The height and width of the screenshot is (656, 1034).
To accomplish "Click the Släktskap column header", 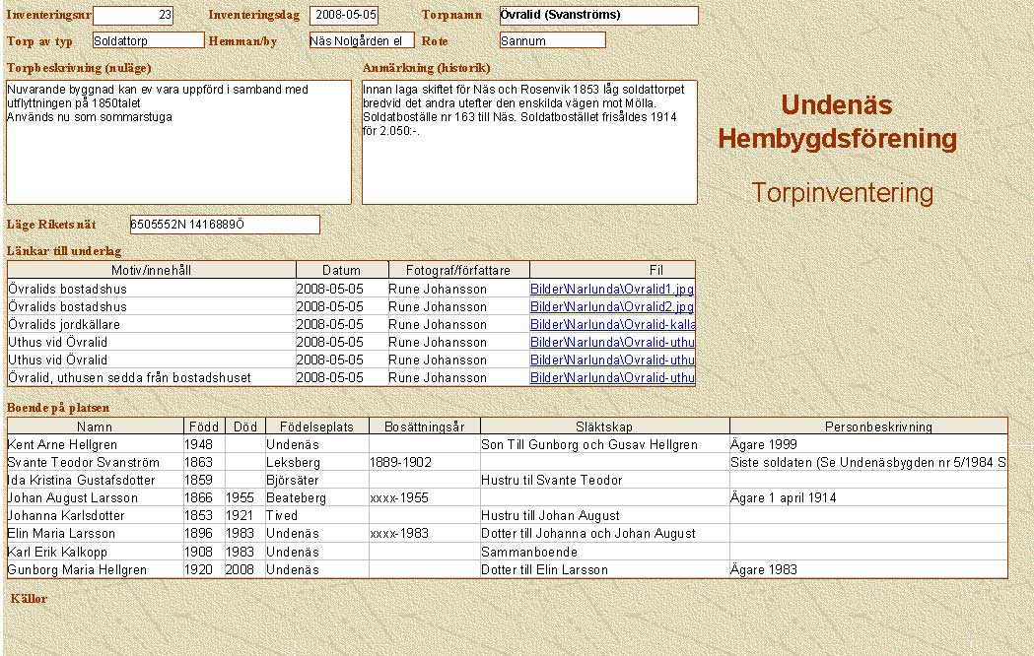I will click(604, 426).
